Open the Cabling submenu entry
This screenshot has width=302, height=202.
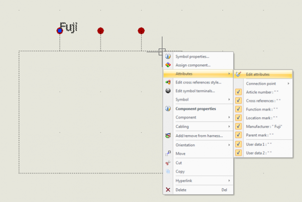198,126
